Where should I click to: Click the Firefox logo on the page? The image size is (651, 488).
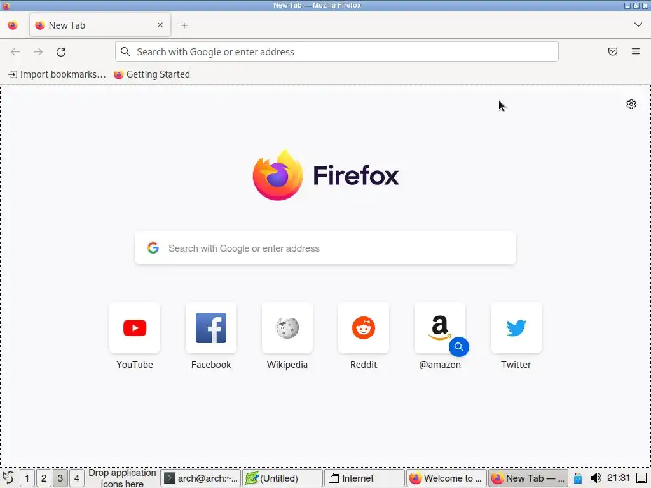coord(278,175)
